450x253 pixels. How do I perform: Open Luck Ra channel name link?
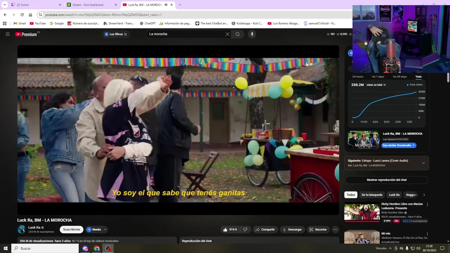tap(34, 227)
